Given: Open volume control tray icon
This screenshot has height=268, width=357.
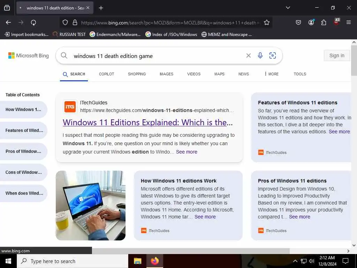Looking at the screenshot, I should (312, 261).
